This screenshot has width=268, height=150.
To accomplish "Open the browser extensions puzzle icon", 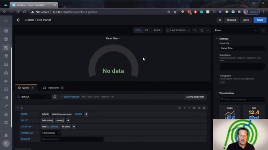I will click(239, 12).
